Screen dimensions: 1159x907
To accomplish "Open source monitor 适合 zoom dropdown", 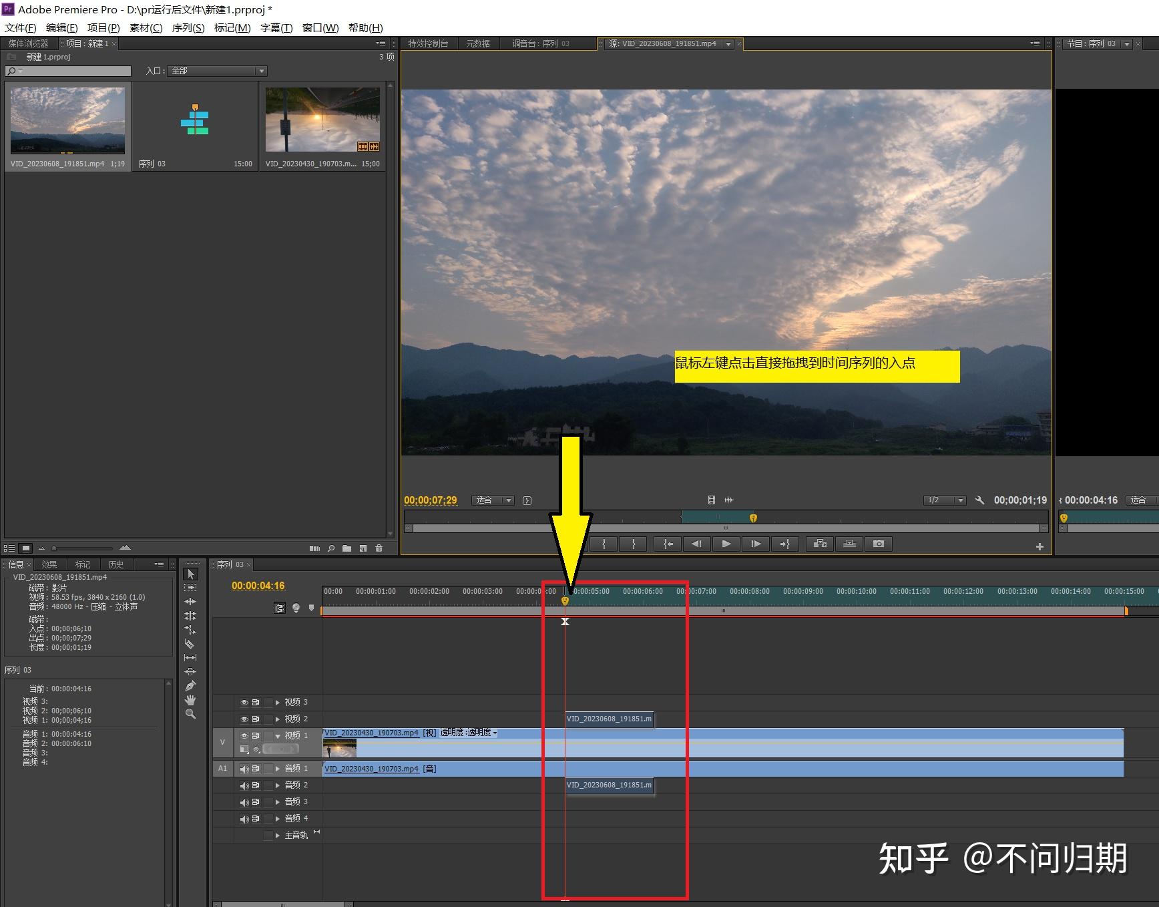I will point(493,500).
